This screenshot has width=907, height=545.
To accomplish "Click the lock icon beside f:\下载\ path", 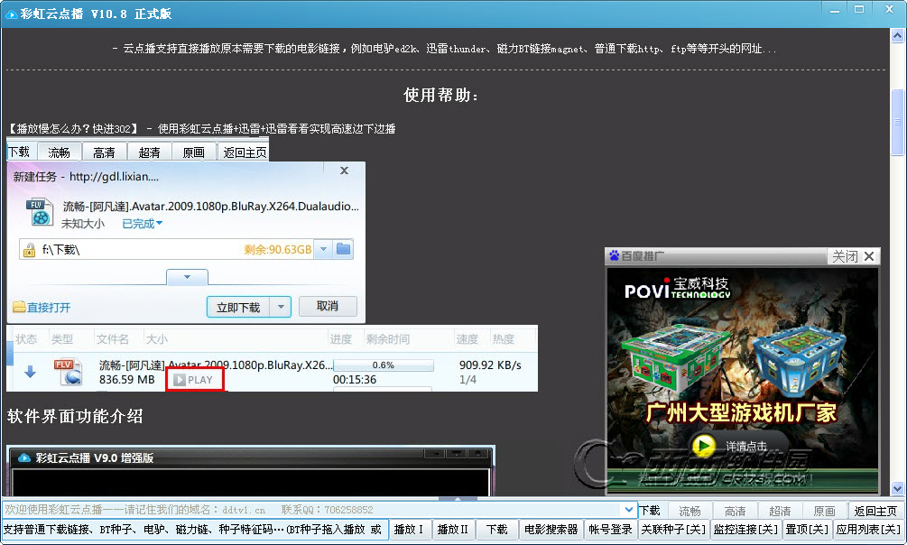I will tap(28, 250).
